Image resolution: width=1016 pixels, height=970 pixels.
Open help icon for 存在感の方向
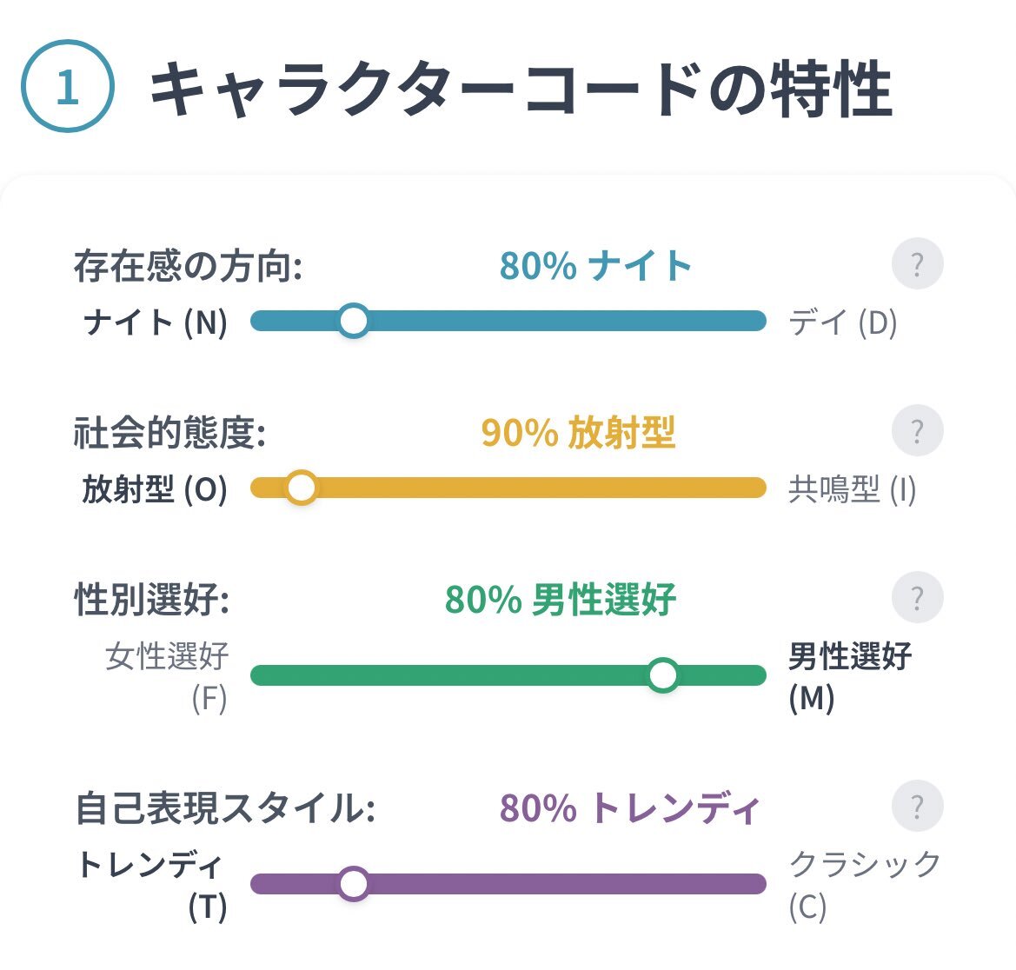coord(917,263)
